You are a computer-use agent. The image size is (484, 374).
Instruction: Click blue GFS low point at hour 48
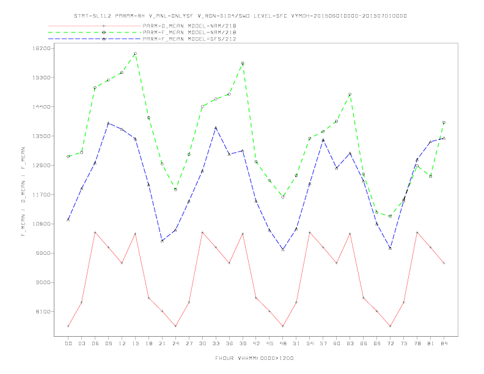point(283,250)
